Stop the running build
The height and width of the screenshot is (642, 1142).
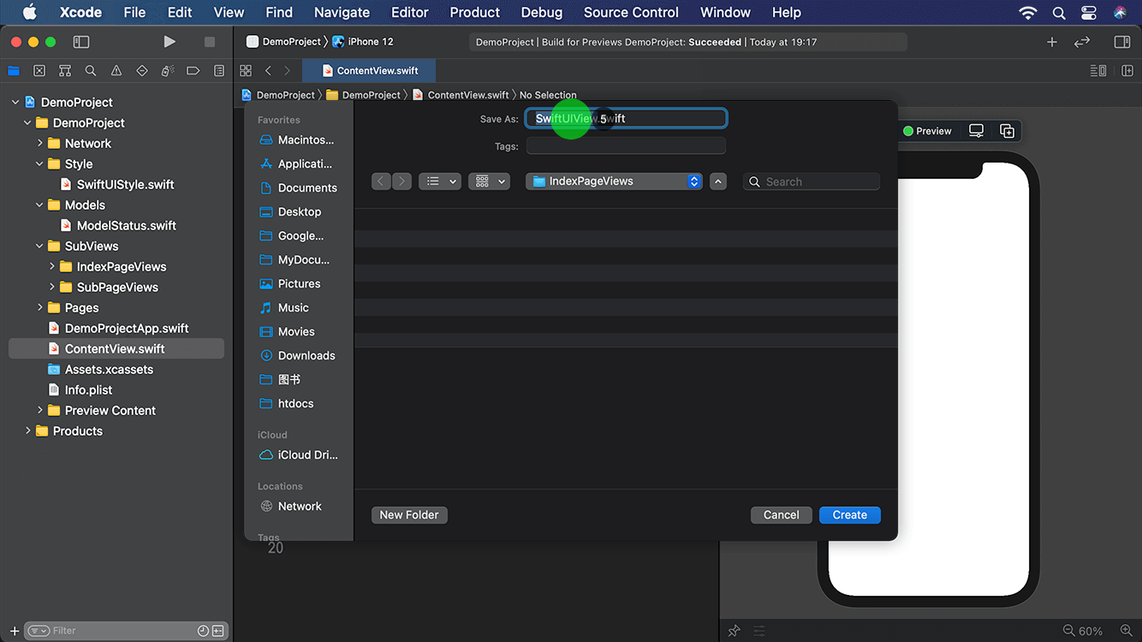(x=210, y=42)
